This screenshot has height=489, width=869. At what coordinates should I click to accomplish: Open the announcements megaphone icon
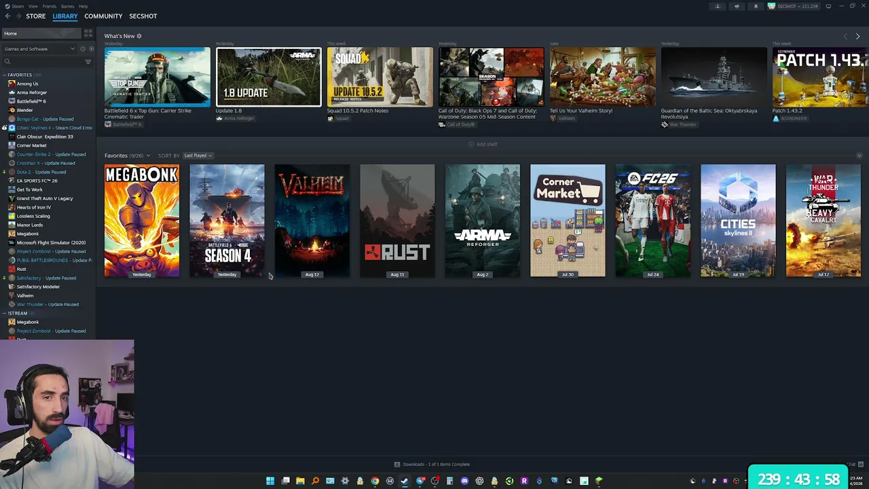click(737, 6)
